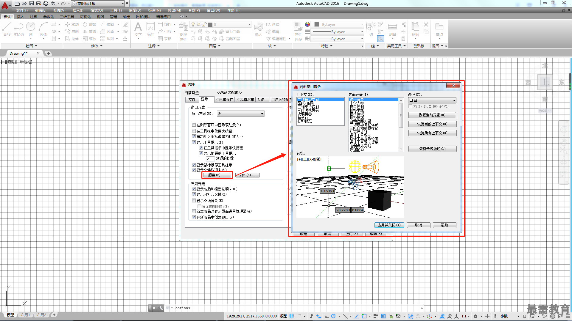The width and height of the screenshot is (572, 321).
Task: Click the Mirror (镜像) tool
Action: point(90,32)
